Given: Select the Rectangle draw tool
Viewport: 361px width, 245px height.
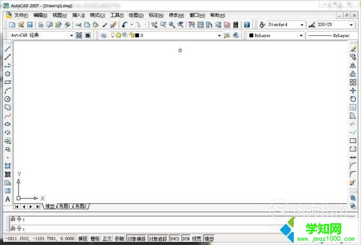Looking at the screenshot, I should click(7, 82).
